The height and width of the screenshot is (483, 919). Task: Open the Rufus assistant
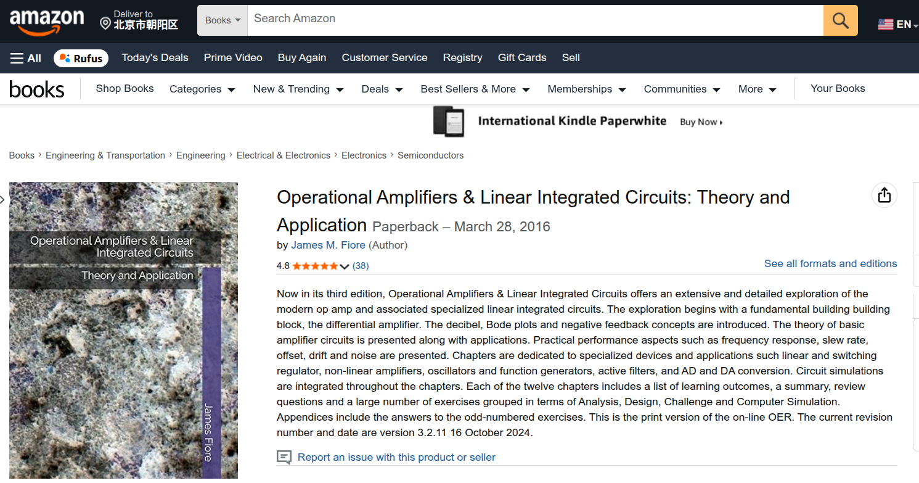click(x=81, y=58)
